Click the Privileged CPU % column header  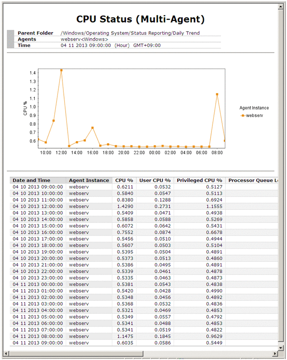click(200, 180)
